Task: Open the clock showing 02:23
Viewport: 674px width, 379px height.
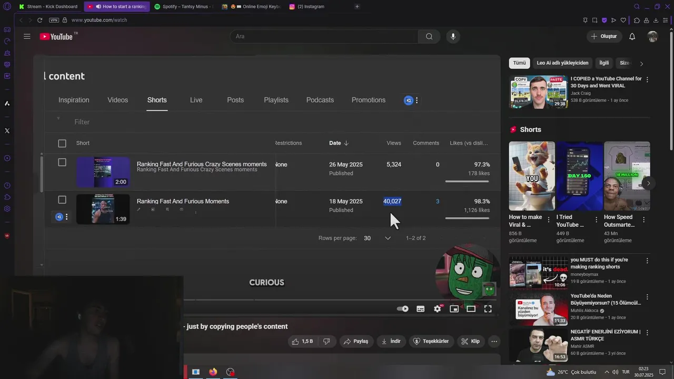Action: (643, 372)
